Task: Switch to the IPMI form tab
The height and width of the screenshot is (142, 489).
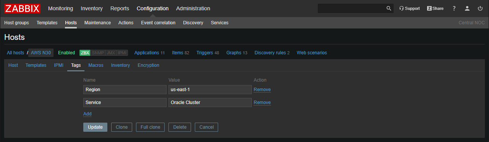Action: click(x=58, y=65)
